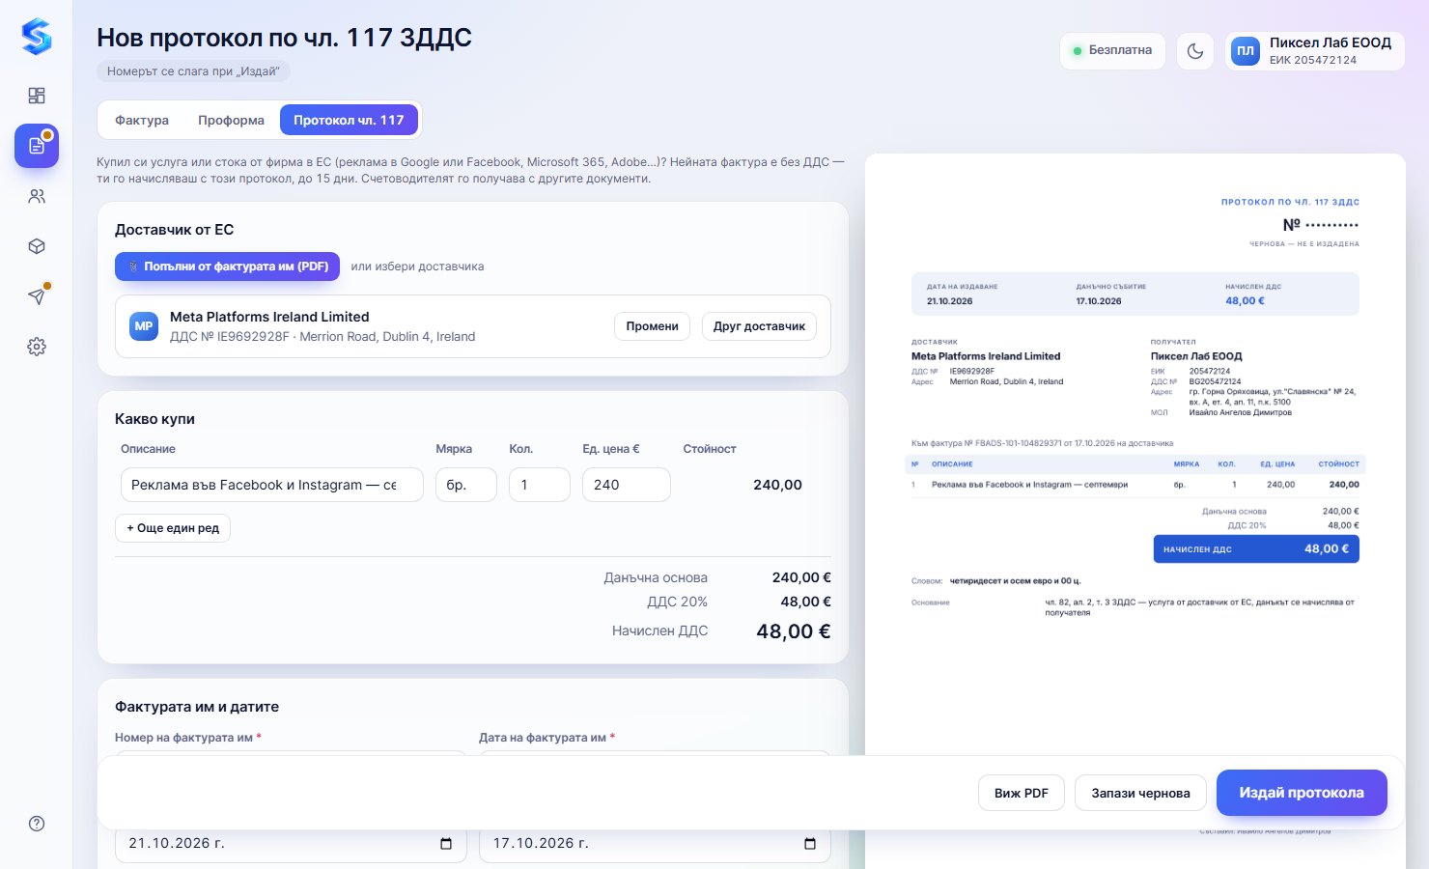This screenshot has height=869, width=1429.
Task: Click the hint Номерът се слага при „Издай“
Action: click(193, 71)
